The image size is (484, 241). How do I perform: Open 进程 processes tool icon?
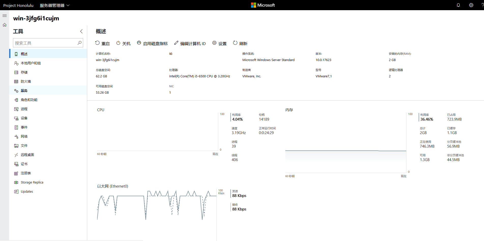[x=16, y=109]
